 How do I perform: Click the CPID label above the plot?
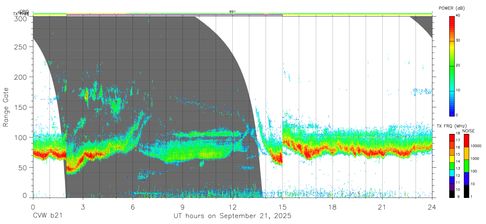[x=24, y=11]
